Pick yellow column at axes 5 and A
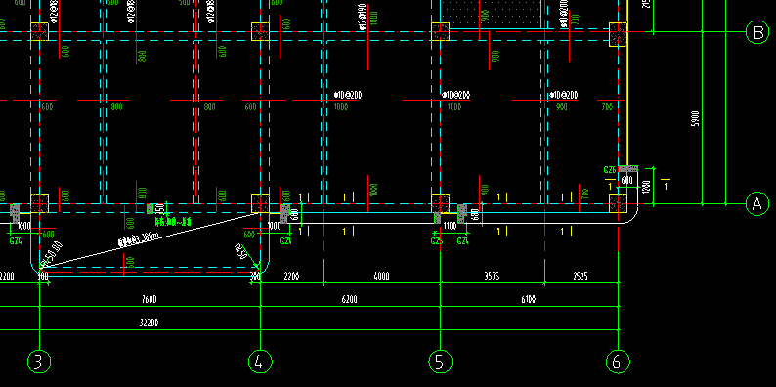The height and width of the screenshot is (387, 776). (440, 203)
